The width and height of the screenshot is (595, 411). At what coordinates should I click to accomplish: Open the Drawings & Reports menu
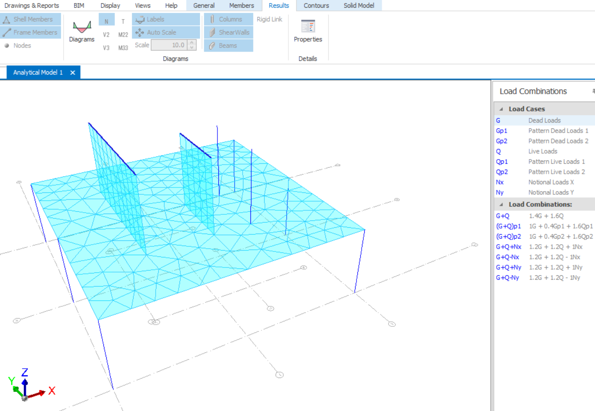point(32,5)
